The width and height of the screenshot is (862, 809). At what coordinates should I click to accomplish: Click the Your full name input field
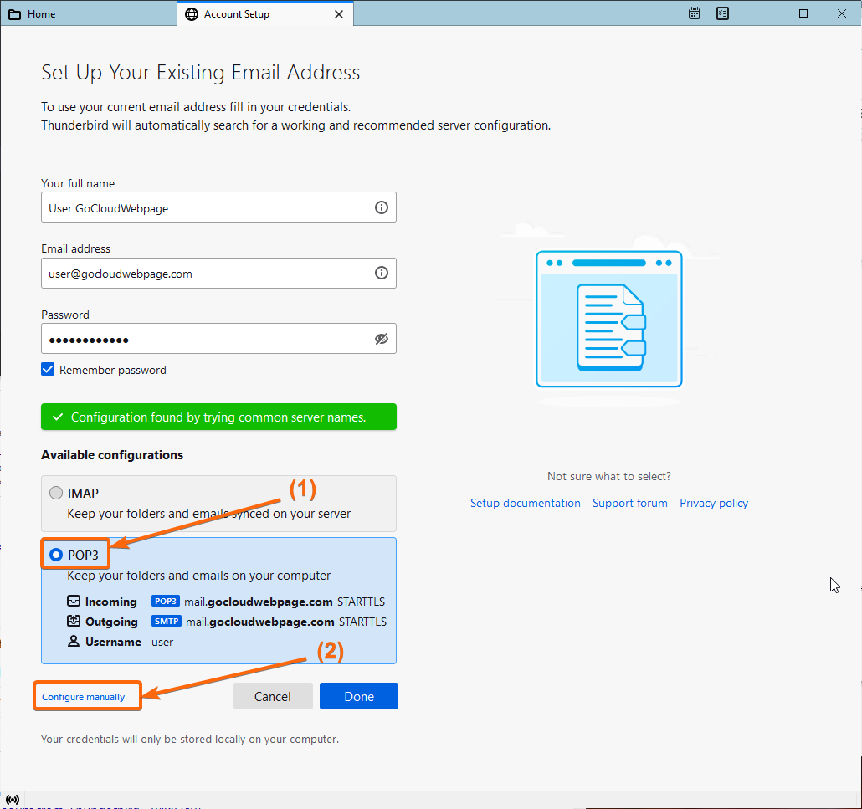[218, 207]
